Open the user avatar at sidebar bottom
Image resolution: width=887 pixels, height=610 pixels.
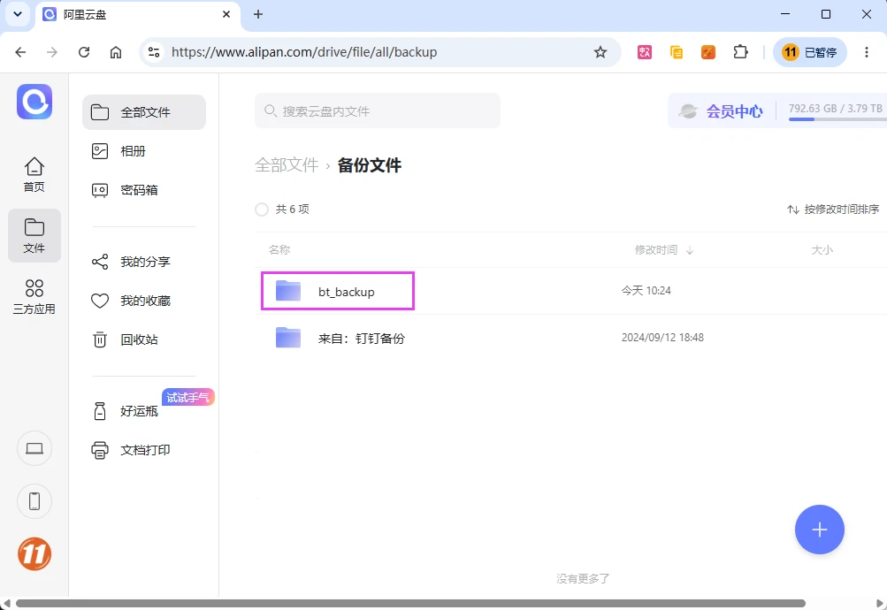pos(34,554)
